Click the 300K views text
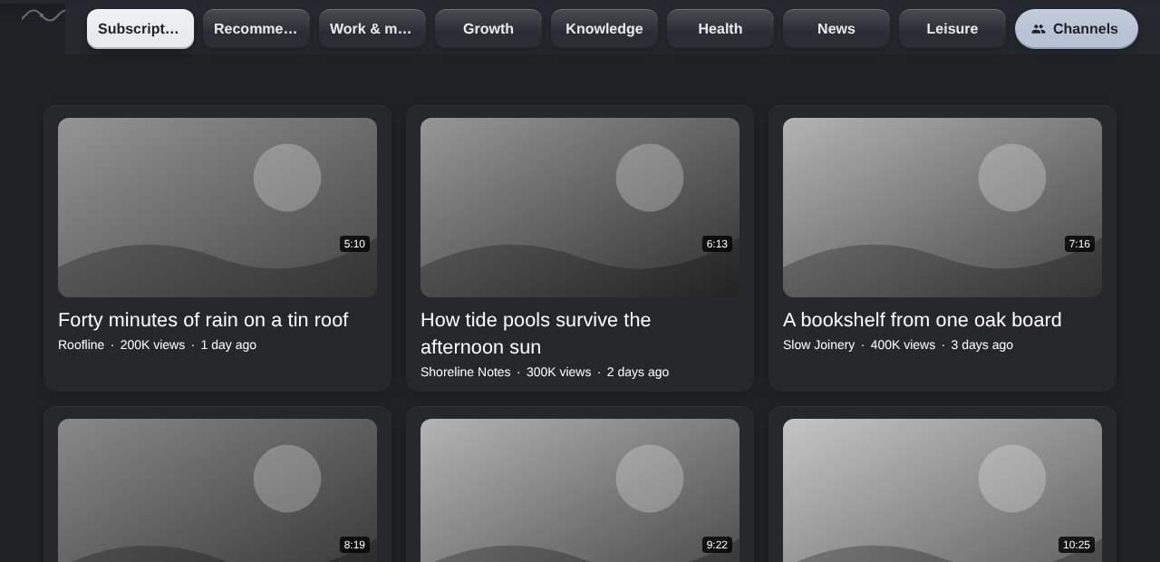 [558, 373]
